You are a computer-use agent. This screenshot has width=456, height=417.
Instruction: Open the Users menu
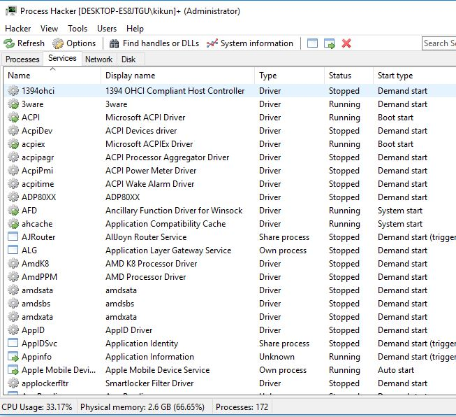click(107, 29)
